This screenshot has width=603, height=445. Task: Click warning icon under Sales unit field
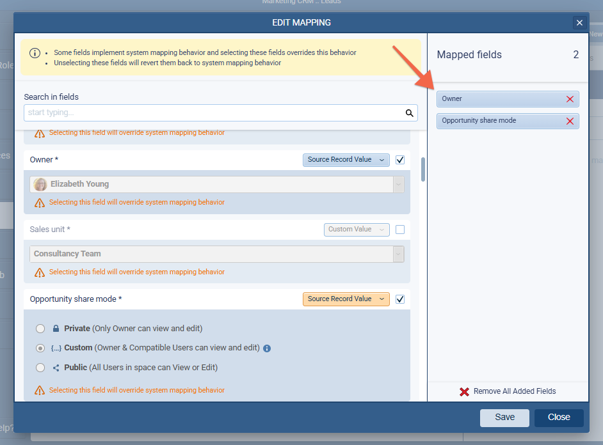40,272
